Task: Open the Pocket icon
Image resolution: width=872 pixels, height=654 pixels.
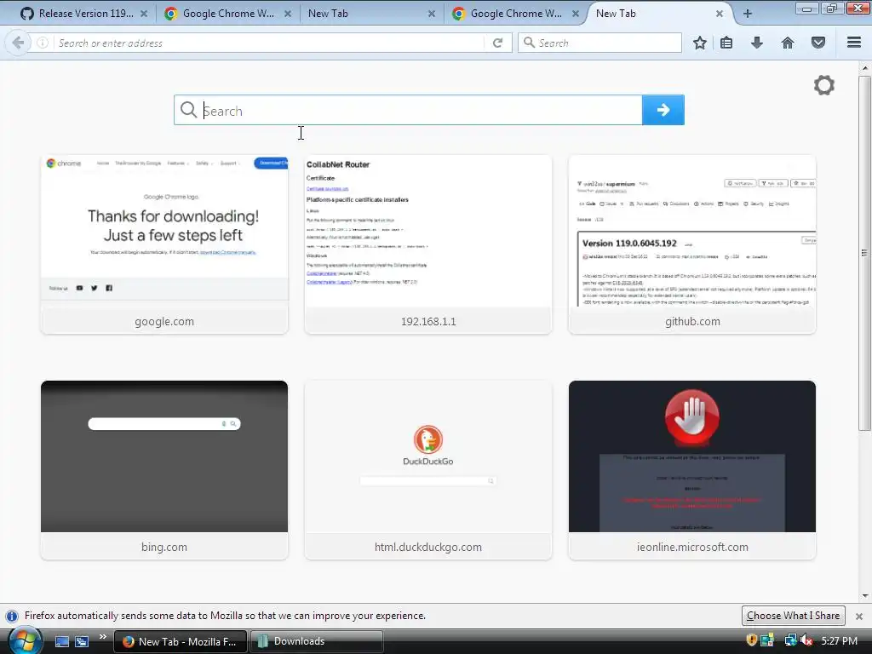Action: [818, 43]
